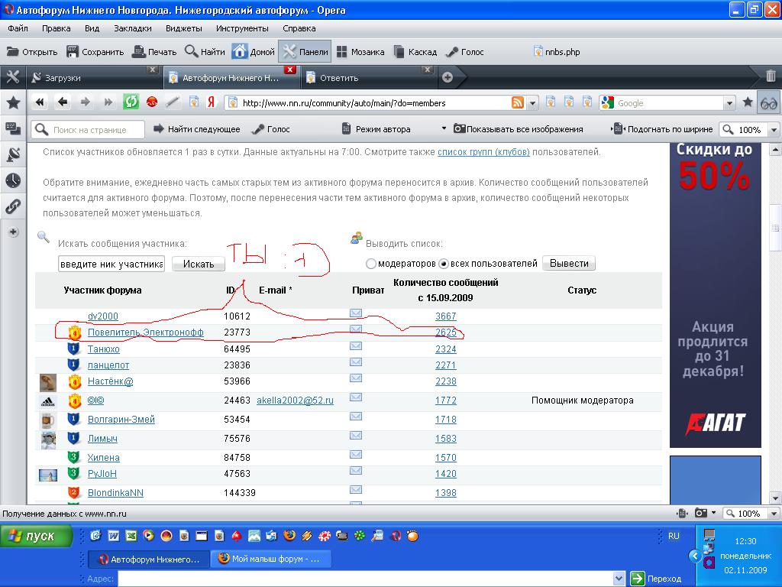Screen dimensions: 782x587
Task: Click private message envelope for dv2000
Action: point(356,313)
